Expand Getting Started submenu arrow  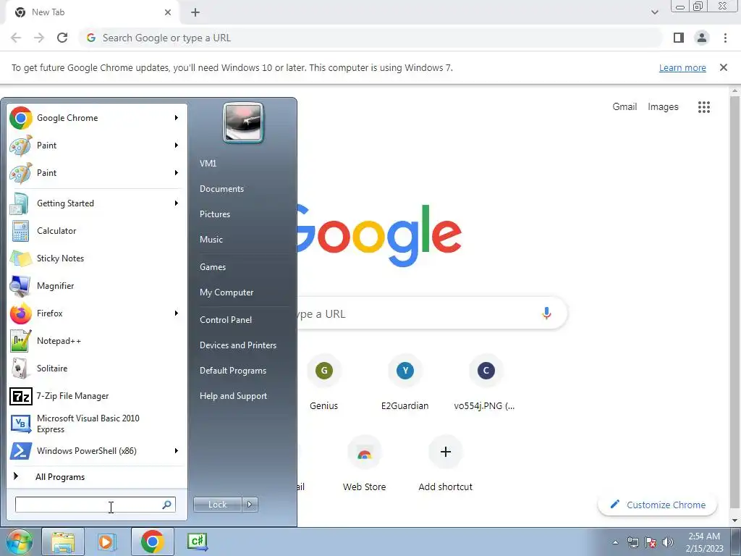[x=177, y=203]
